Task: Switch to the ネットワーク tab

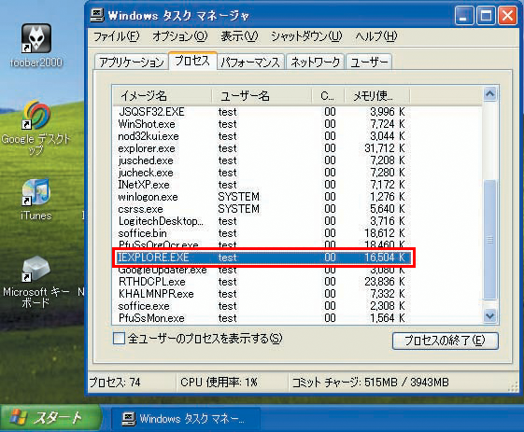Action: point(315,62)
